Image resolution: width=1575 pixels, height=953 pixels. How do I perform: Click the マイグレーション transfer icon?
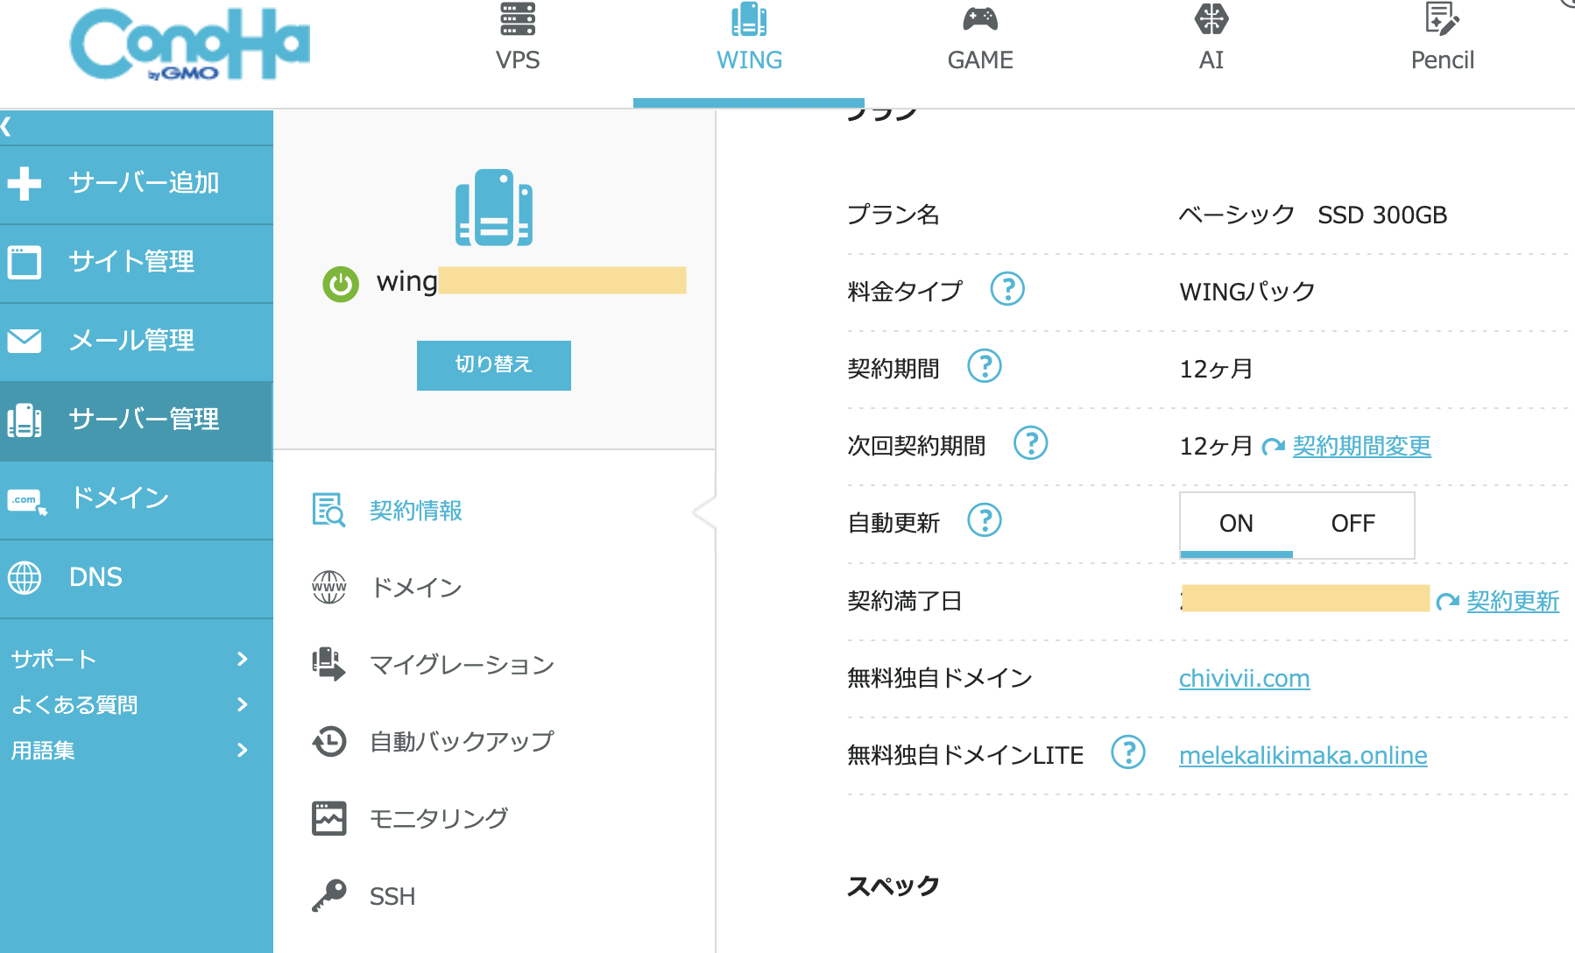(x=329, y=664)
